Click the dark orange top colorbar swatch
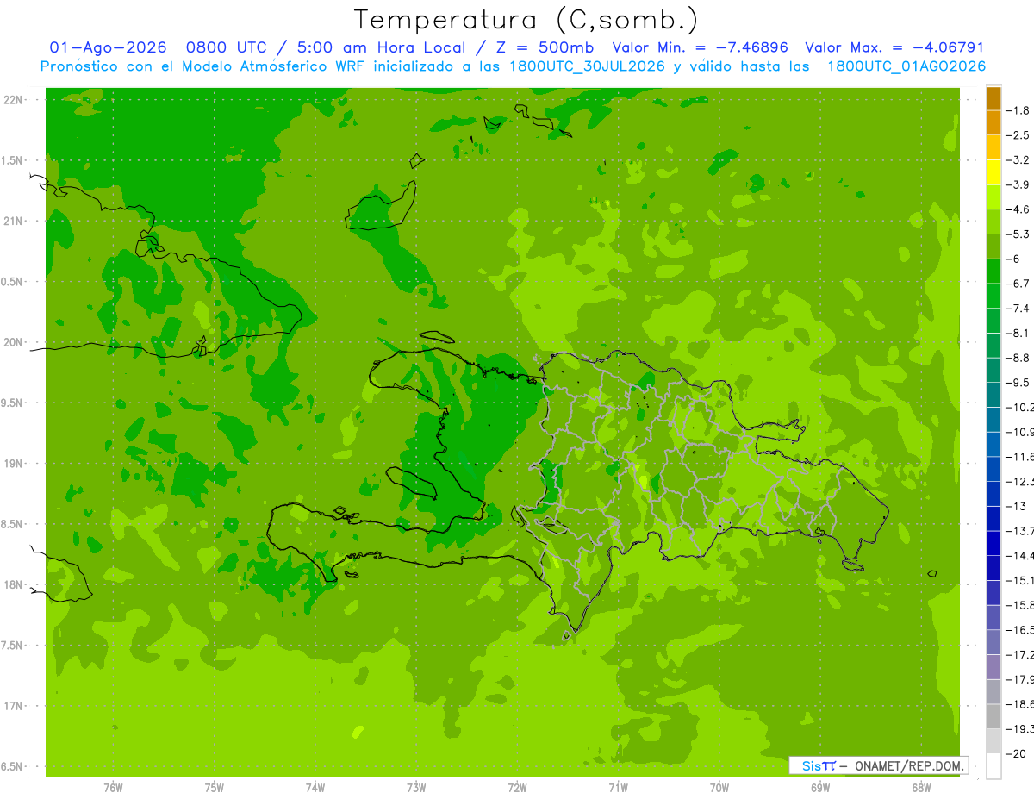 tap(994, 98)
